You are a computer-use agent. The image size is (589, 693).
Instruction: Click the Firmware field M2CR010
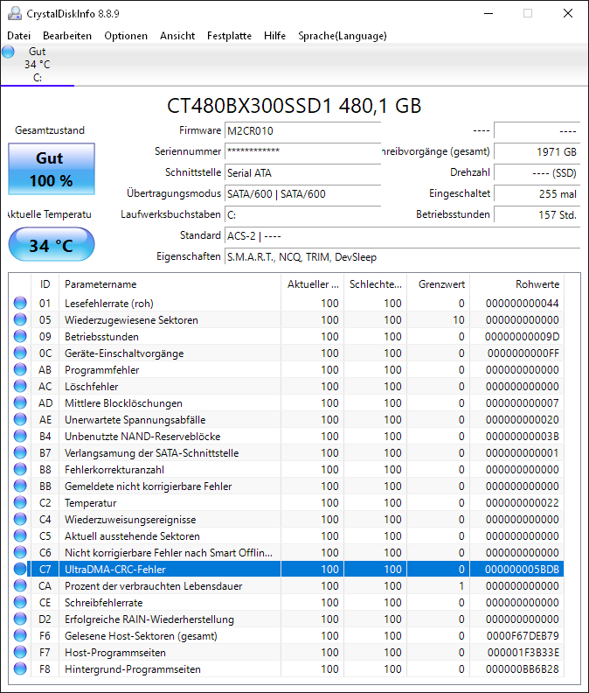(x=303, y=131)
